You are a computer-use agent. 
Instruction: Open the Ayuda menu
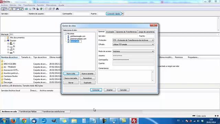61,5
